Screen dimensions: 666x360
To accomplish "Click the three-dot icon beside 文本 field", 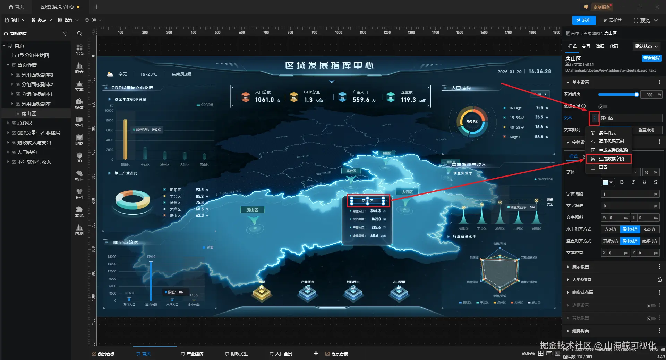I will pyautogui.click(x=595, y=118).
